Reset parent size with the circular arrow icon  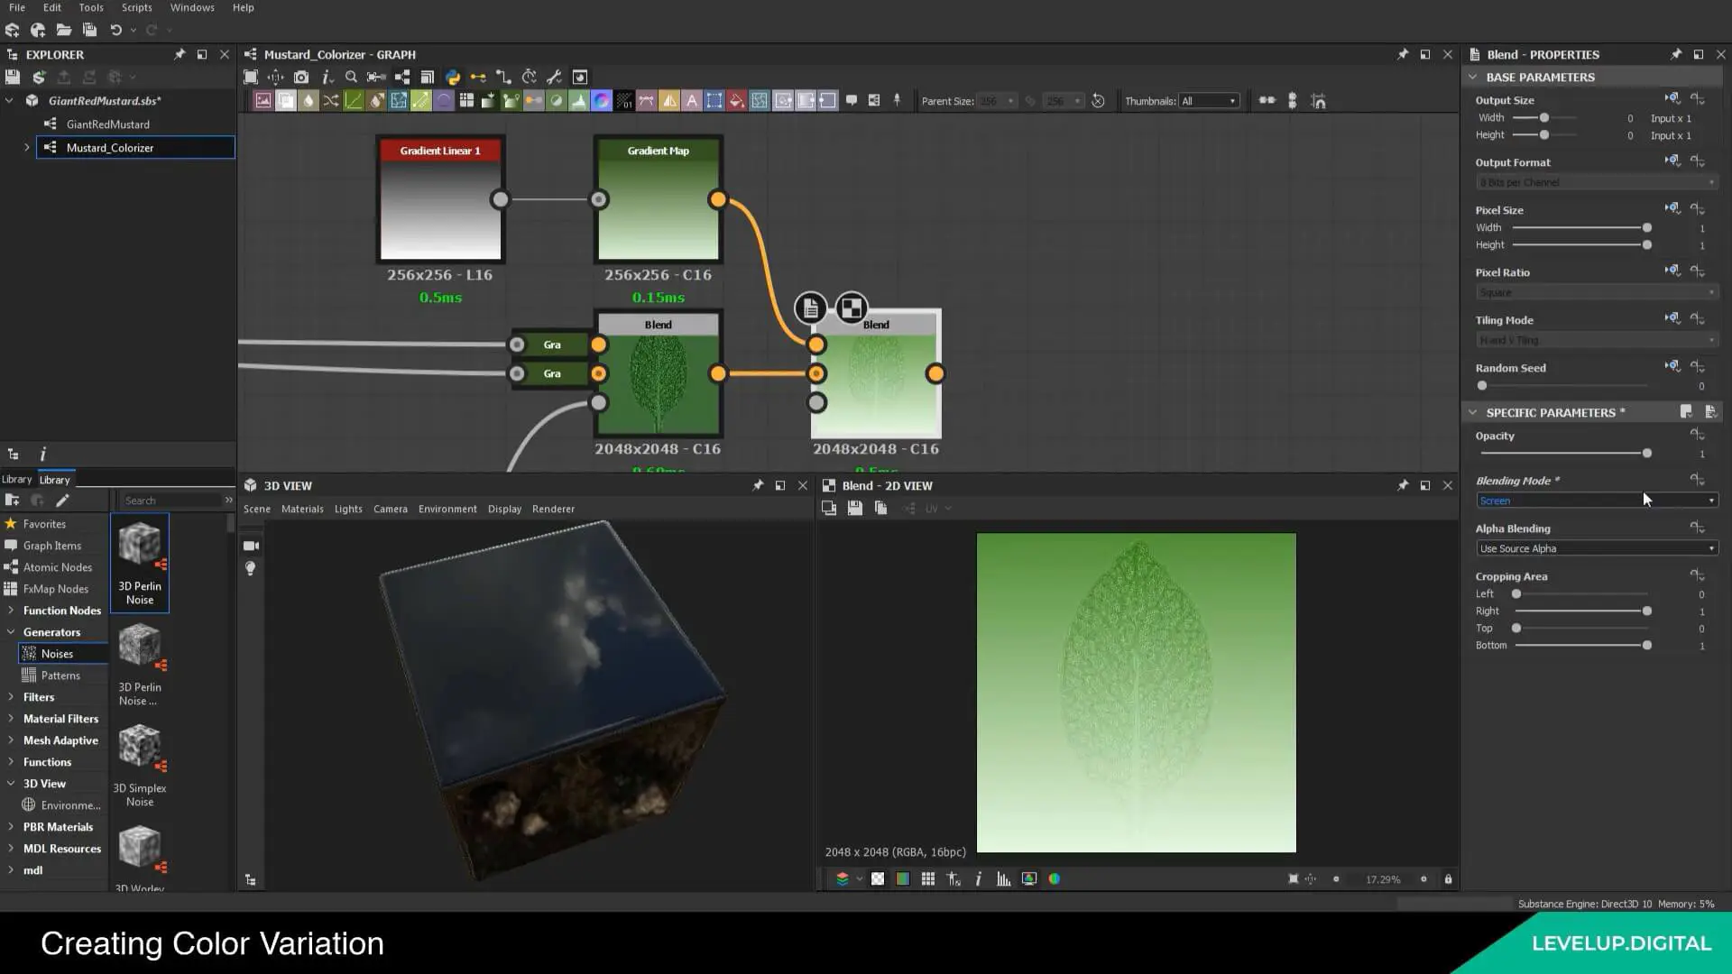[x=1098, y=101]
